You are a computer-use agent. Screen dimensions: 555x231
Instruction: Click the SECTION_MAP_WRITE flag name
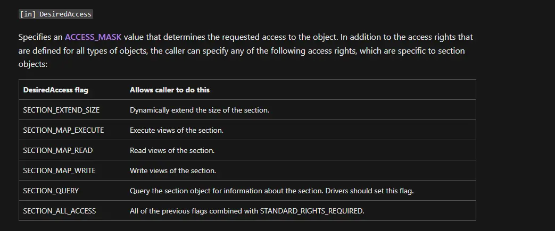click(x=59, y=170)
